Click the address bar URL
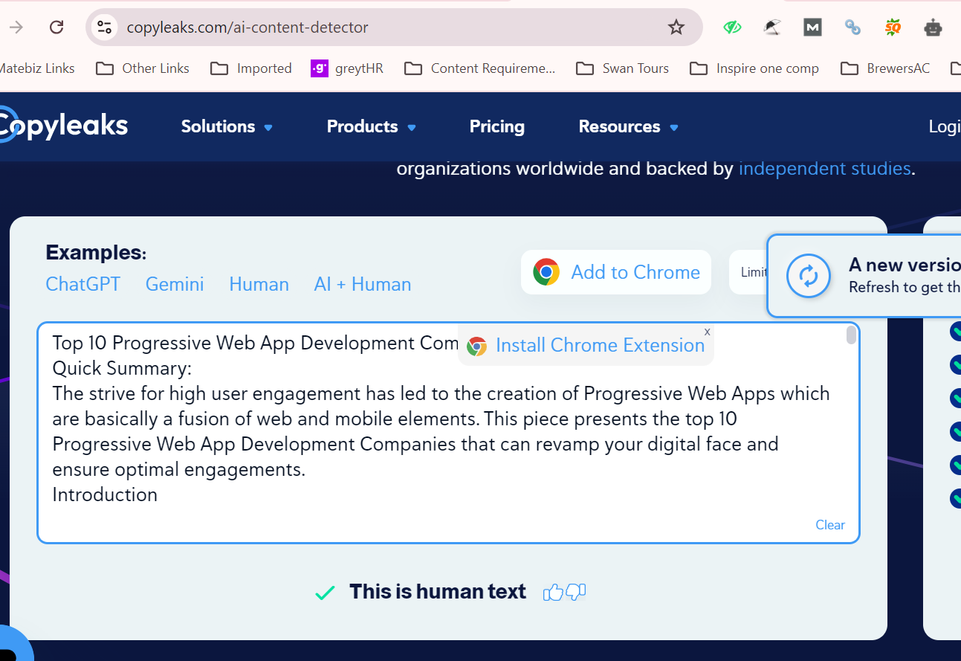This screenshot has width=961, height=661. tap(247, 28)
